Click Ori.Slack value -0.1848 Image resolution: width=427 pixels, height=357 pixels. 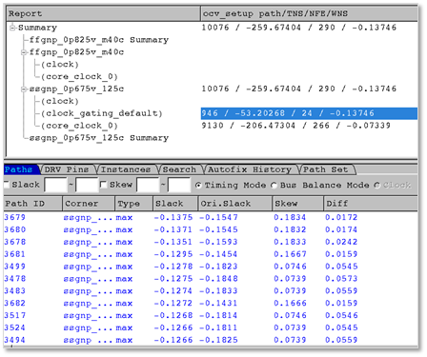tap(218, 279)
